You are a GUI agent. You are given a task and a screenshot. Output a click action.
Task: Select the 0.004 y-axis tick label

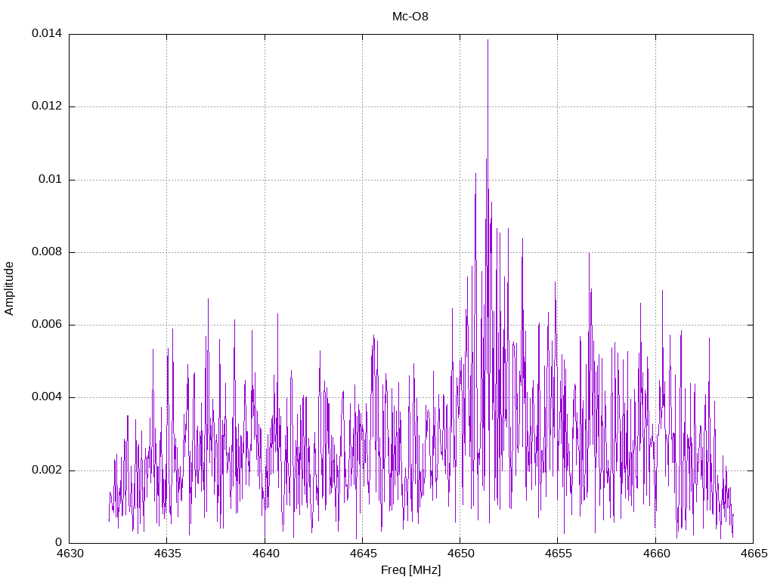(x=46, y=397)
